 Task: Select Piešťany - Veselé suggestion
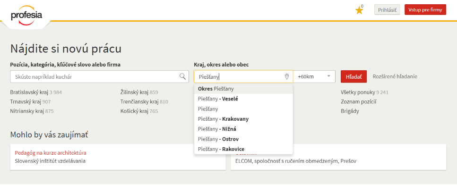243,99
